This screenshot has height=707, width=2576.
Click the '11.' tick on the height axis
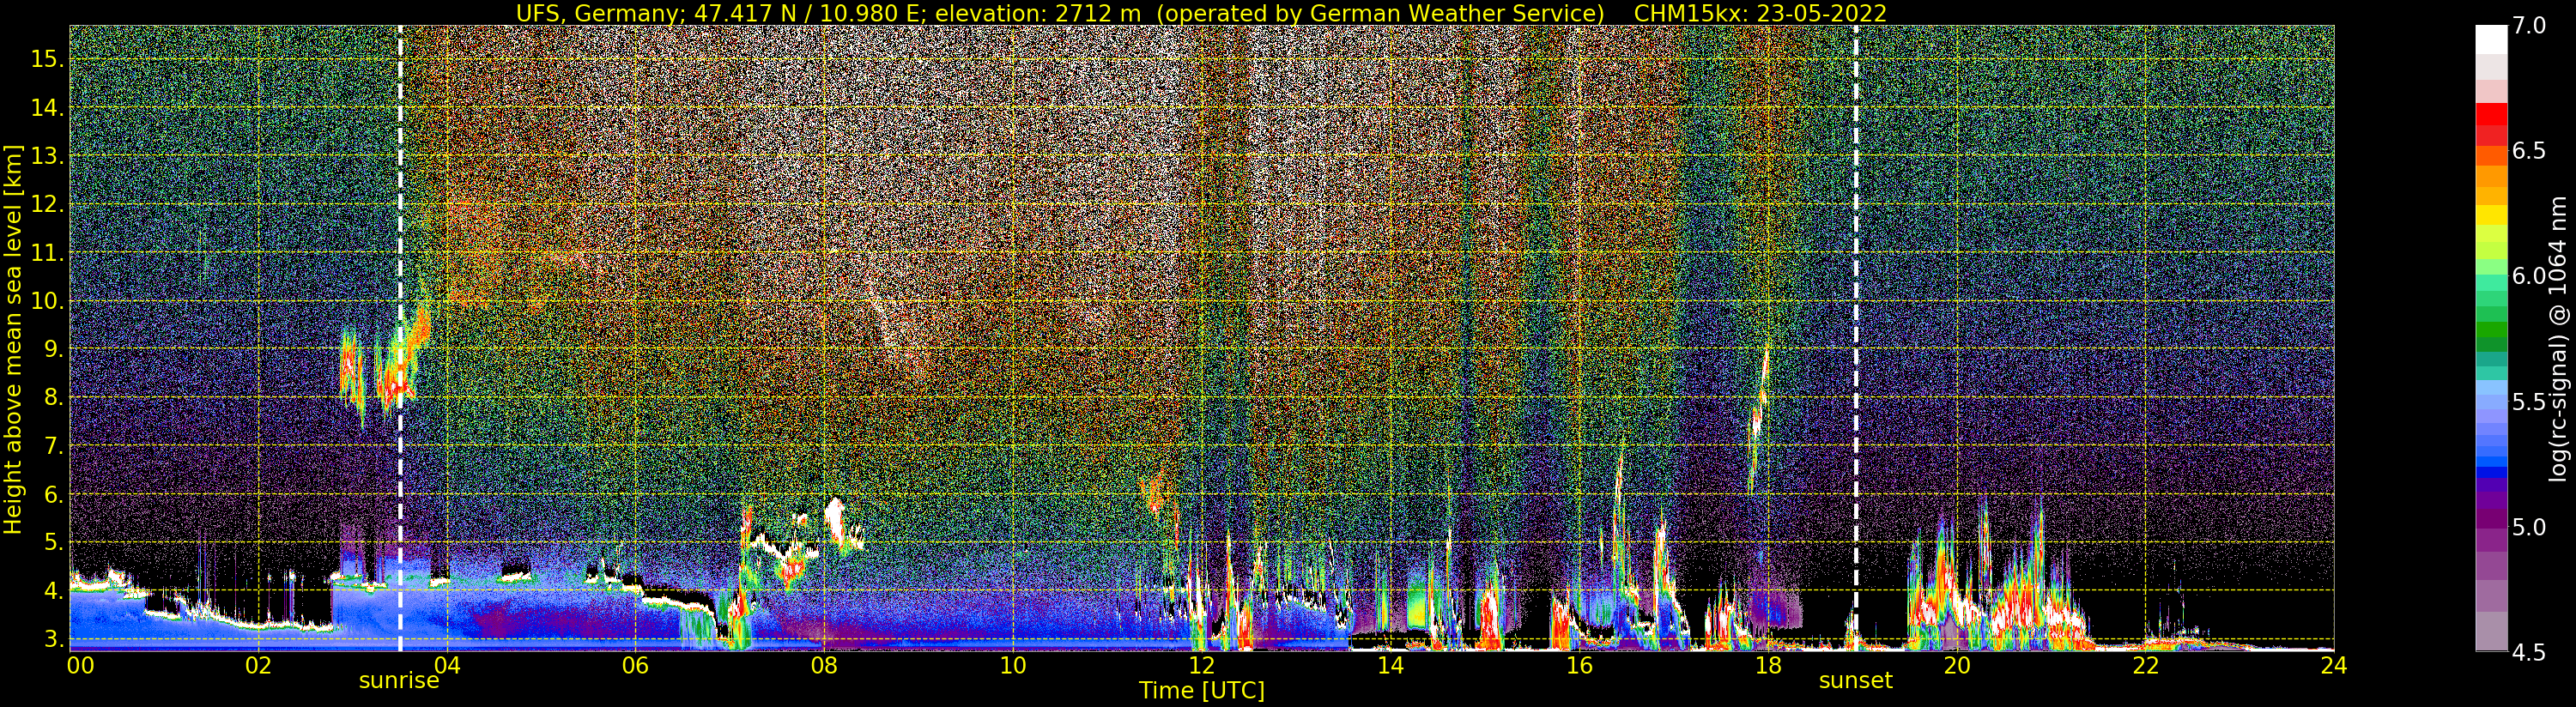pos(46,253)
